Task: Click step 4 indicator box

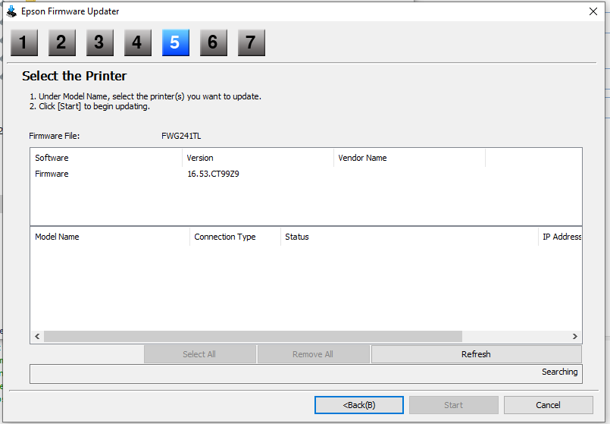Action: 138,42
